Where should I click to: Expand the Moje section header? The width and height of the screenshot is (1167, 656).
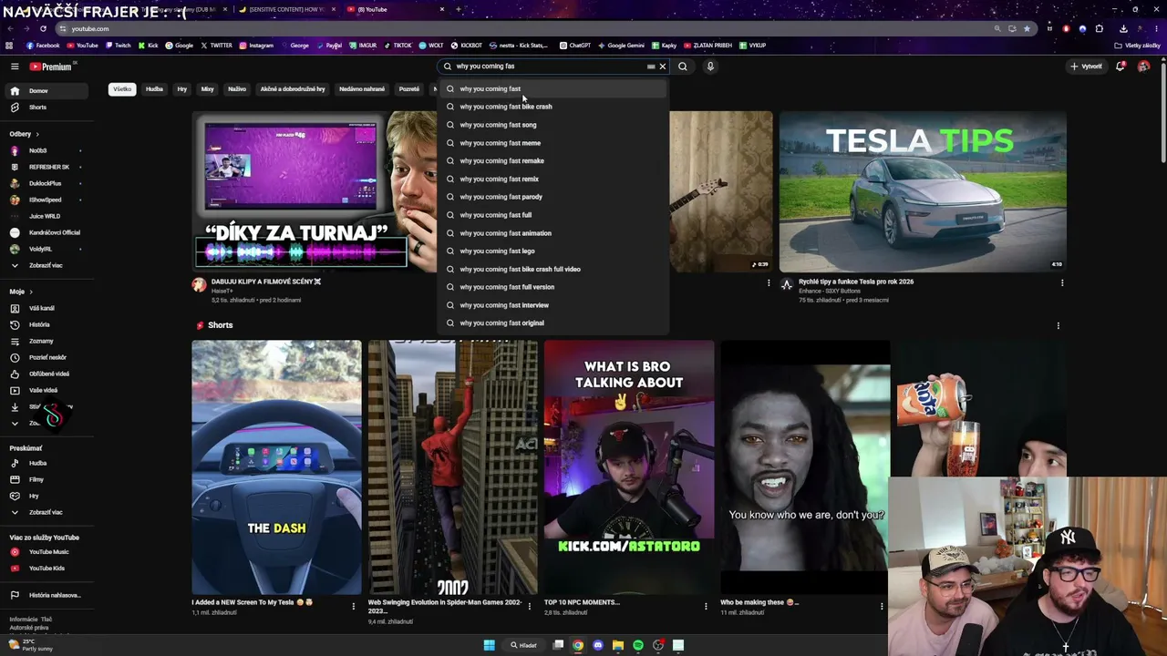[x=21, y=292]
